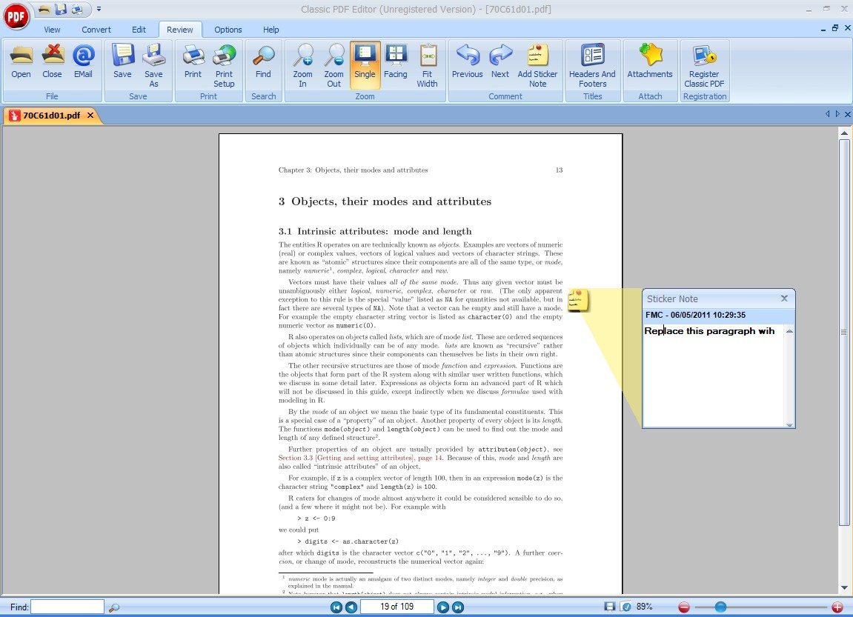
Task: Go to the previous page
Action: coord(351,607)
